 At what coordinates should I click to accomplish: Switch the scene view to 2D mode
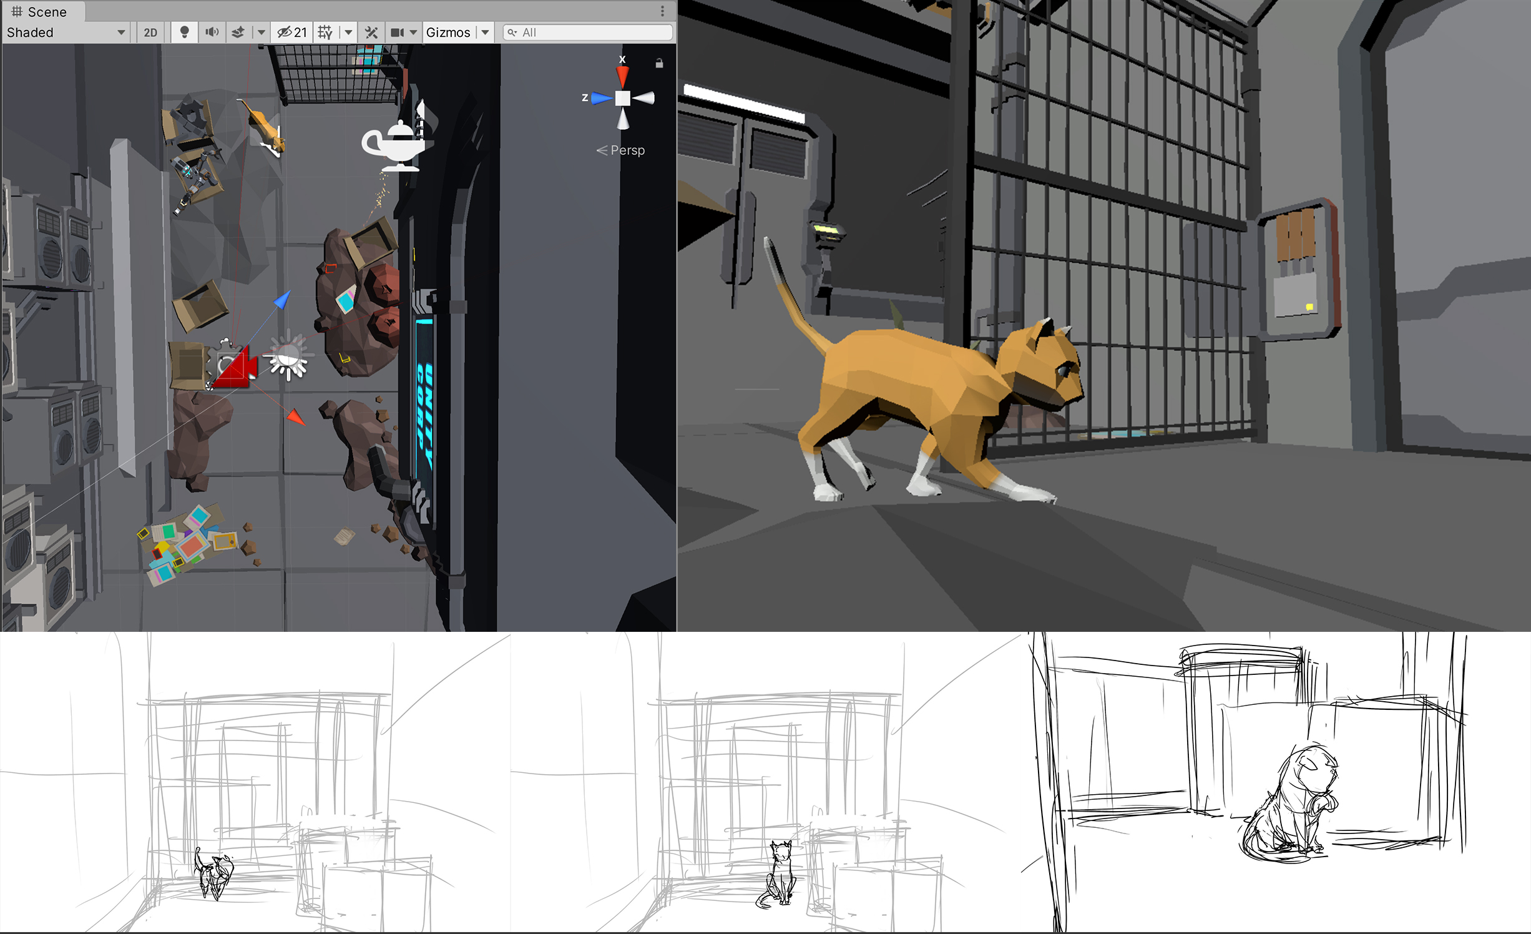coord(150,32)
